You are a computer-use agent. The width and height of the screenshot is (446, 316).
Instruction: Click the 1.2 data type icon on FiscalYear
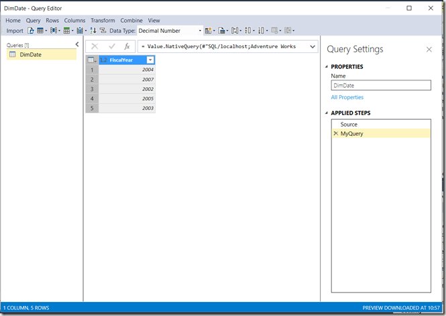tap(103, 60)
